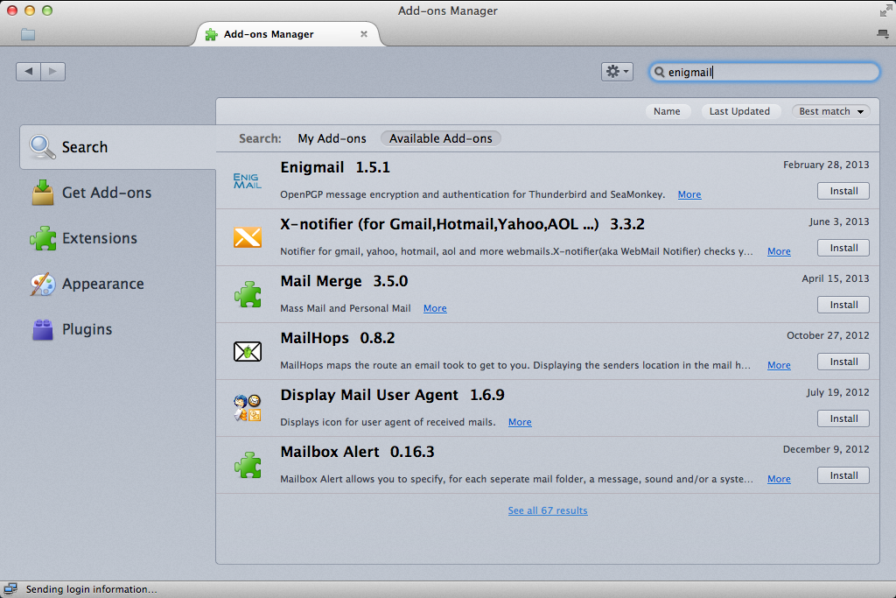The width and height of the screenshot is (896, 598).
Task: Click the October 27, 2012 date text
Action: [x=828, y=335]
